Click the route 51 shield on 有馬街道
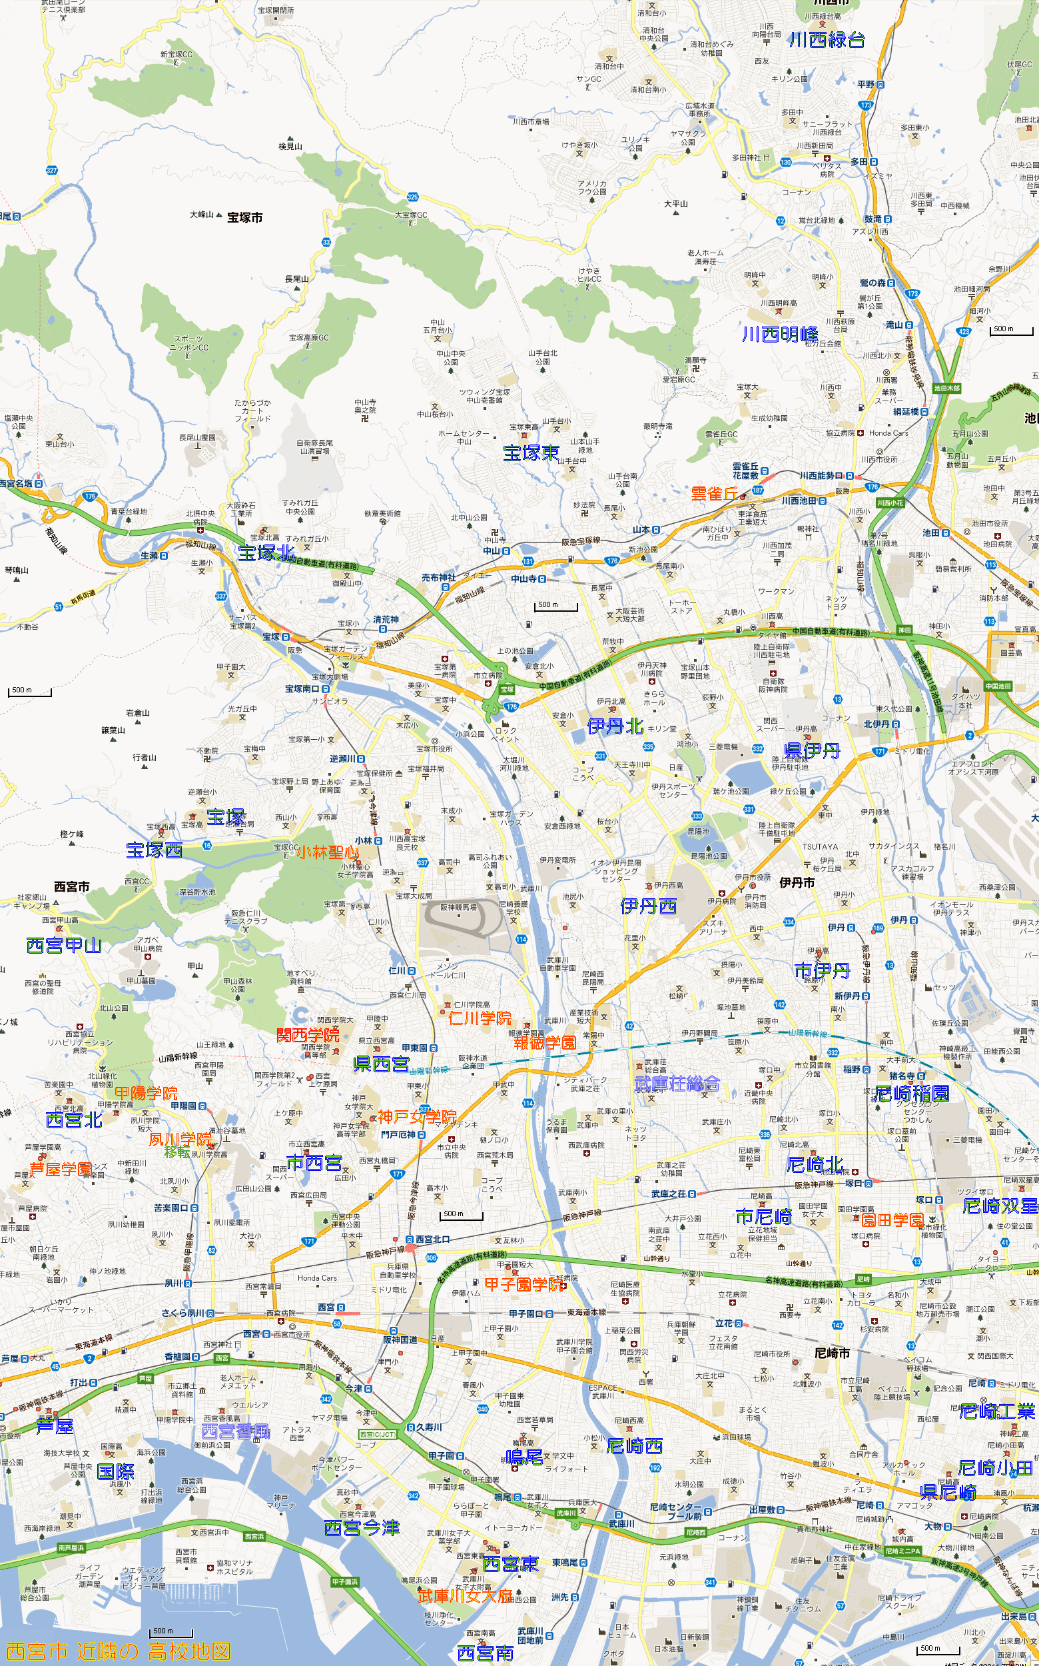This screenshot has height=1666, width=1039. point(59,606)
